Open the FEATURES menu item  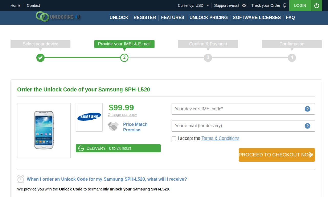click(x=173, y=18)
